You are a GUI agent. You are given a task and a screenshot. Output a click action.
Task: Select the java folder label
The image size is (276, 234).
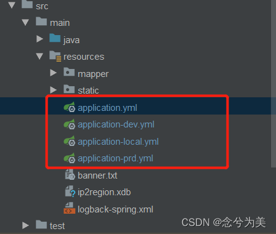[x=72, y=40]
